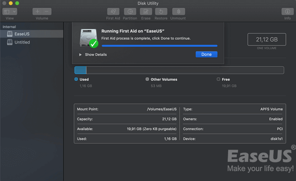Click Show Details label

coord(96,54)
